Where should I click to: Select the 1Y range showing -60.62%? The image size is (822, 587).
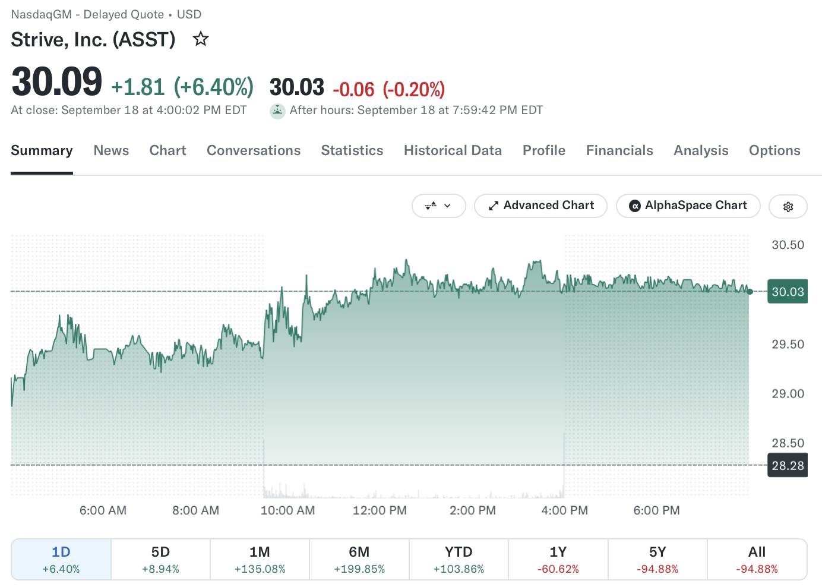pyautogui.click(x=558, y=559)
